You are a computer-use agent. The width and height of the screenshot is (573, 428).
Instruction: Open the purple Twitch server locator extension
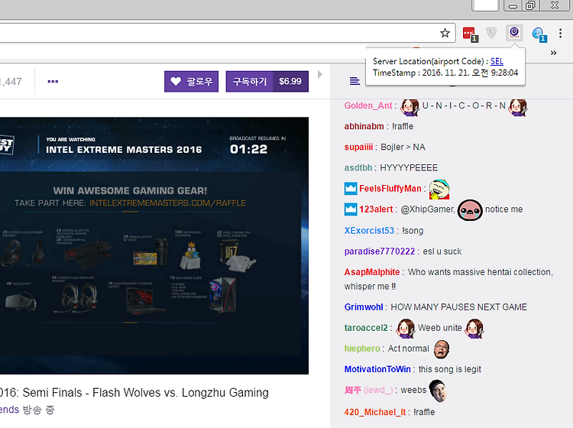(514, 33)
